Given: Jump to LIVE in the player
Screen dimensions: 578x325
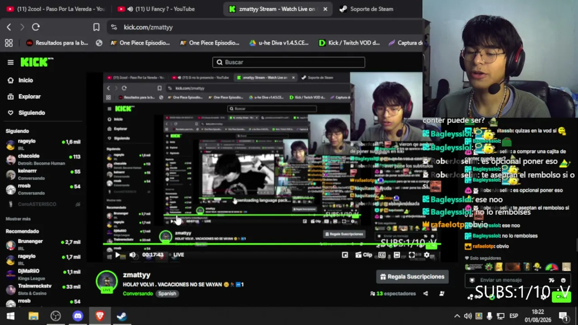Looking at the screenshot, I should pyautogui.click(x=179, y=255).
